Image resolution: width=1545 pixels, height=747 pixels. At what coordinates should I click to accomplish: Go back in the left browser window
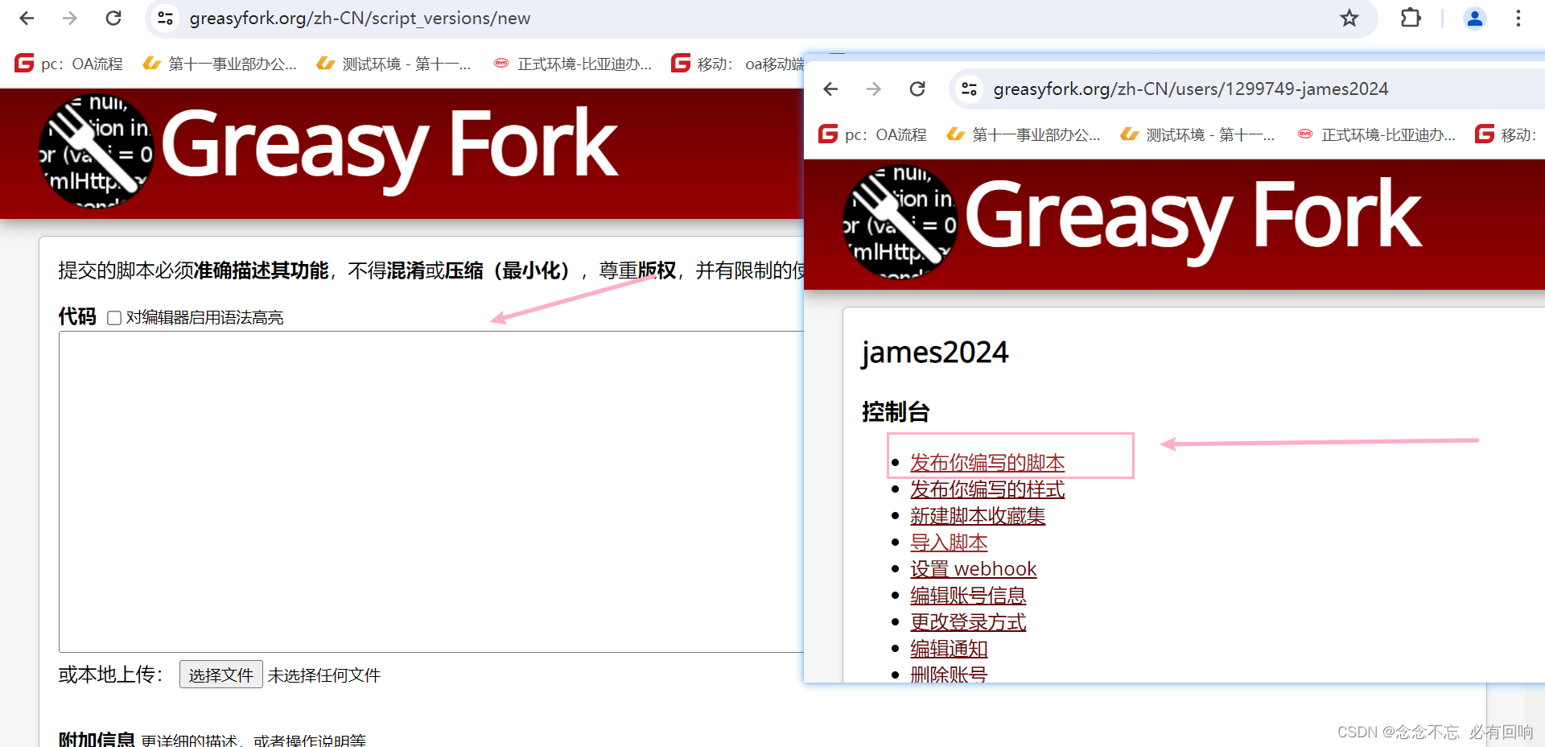click(x=27, y=18)
